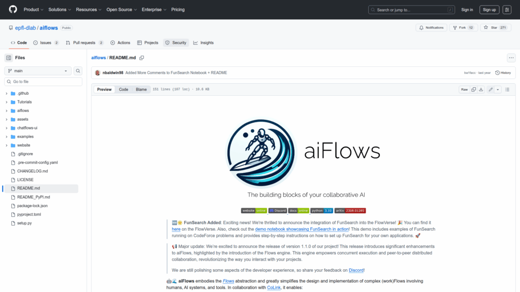Expand the Tutorials folder
The width and height of the screenshot is (520, 292).
24,102
